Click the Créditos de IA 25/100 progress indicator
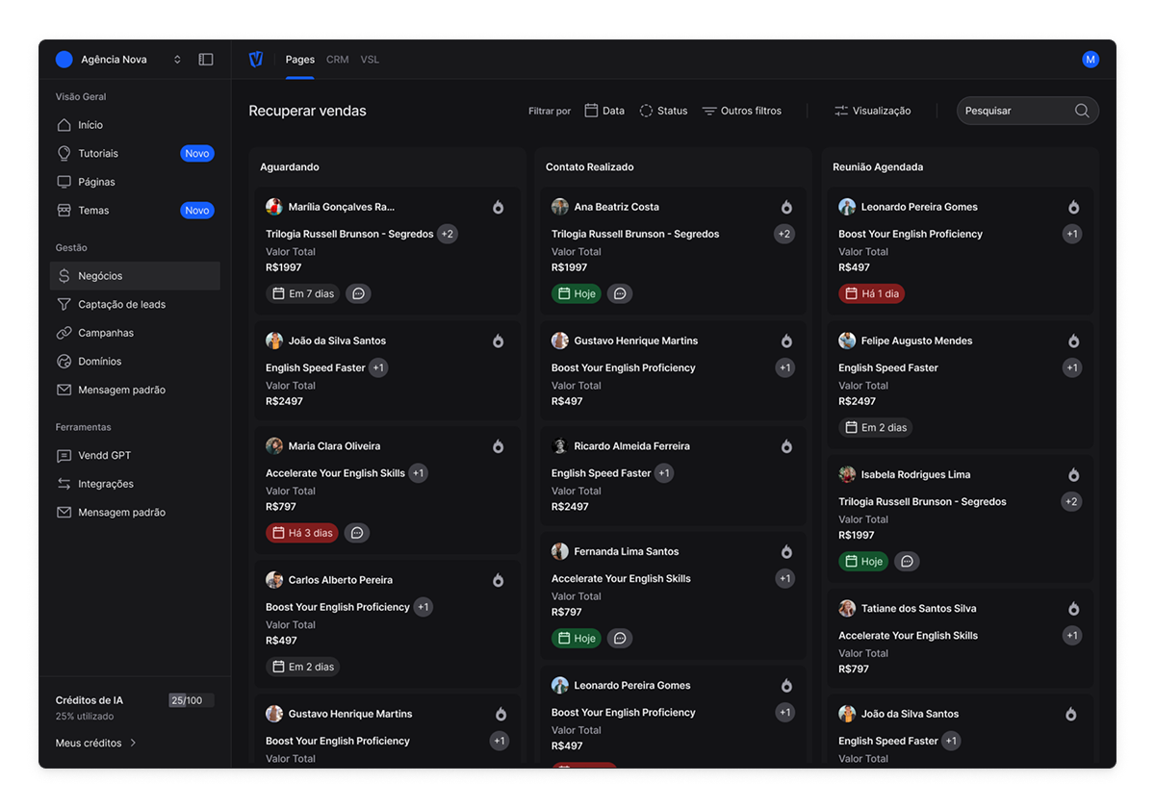 point(191,700)
